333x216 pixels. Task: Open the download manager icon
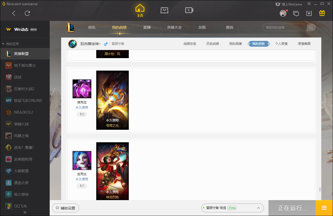(x=309, y=13)
